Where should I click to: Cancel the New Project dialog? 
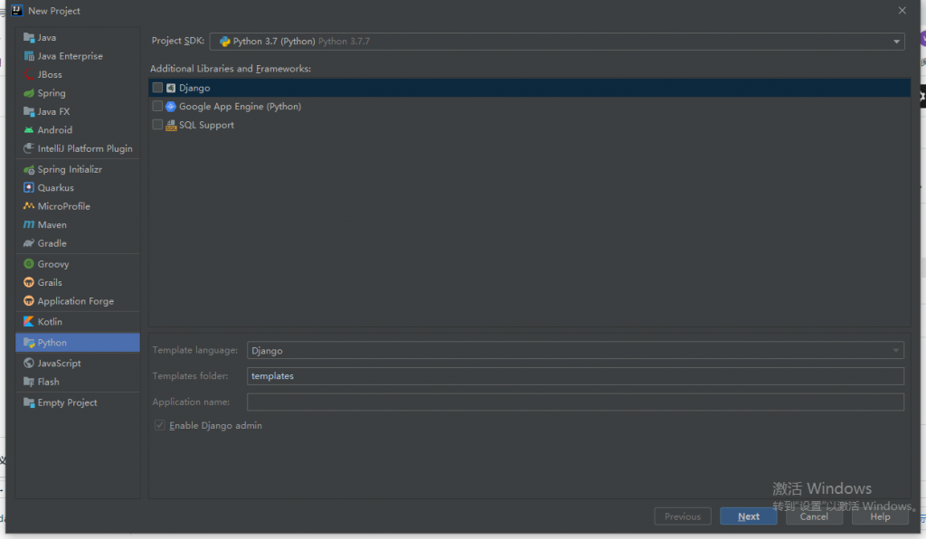[x=814, y=516]
